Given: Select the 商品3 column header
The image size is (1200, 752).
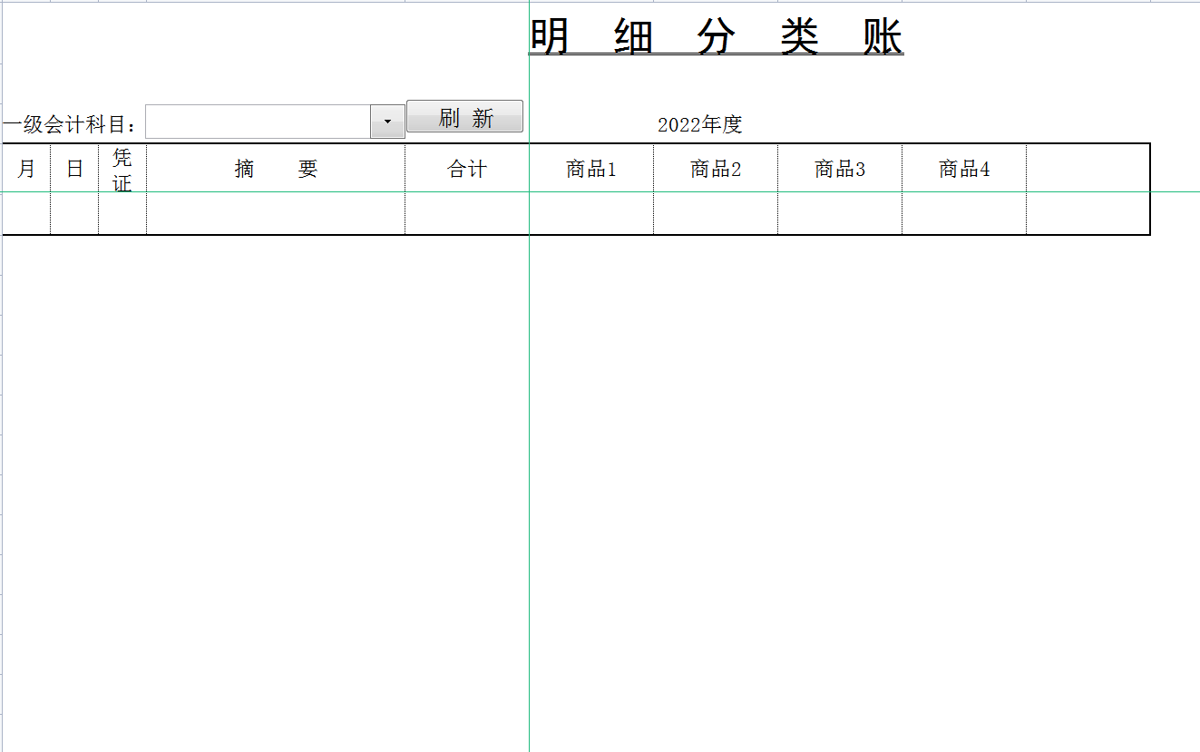Looking at the screenshot, I should tap(840, 168).
